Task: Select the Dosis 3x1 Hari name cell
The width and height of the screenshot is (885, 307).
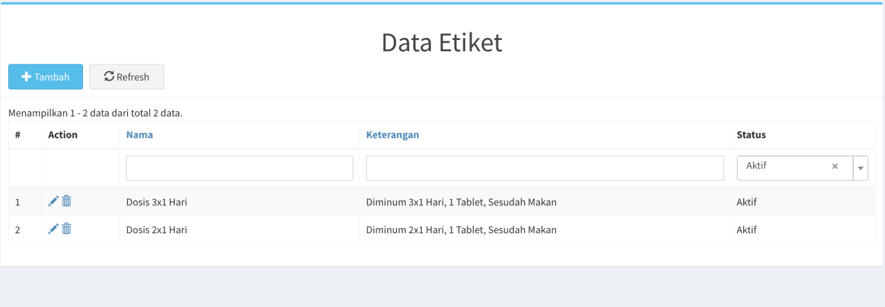Action: (x=157, y=203)
